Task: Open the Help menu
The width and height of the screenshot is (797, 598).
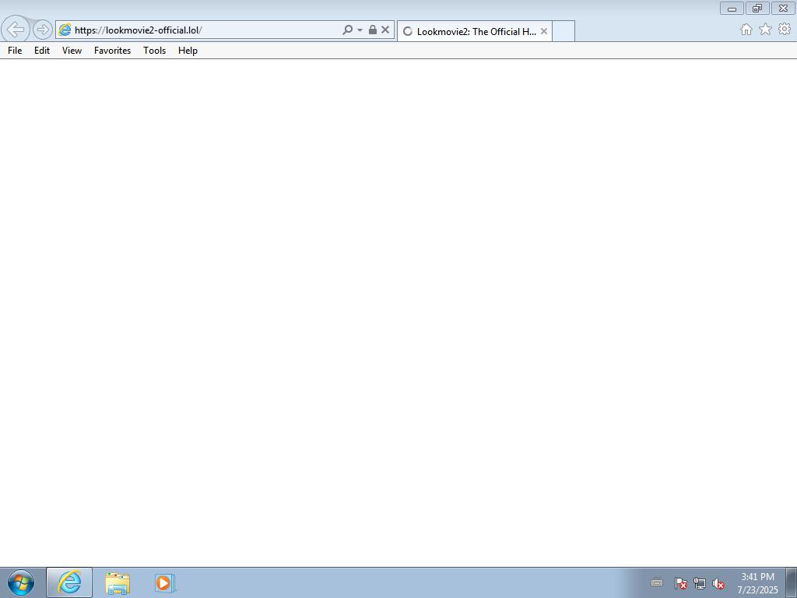Action: (188, 51)
